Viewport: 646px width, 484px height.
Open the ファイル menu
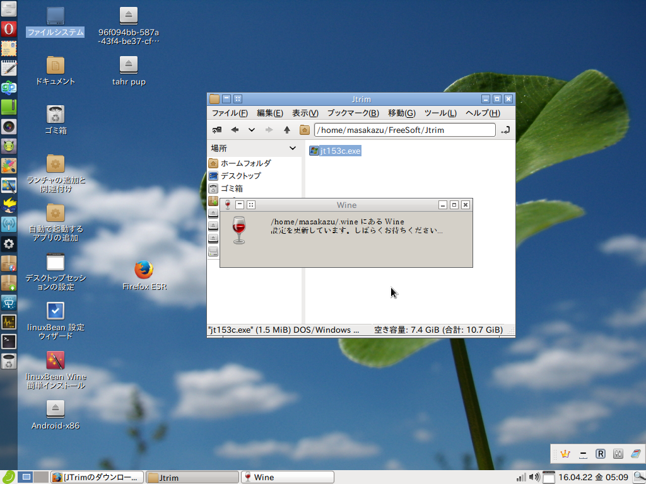point(228,113)
